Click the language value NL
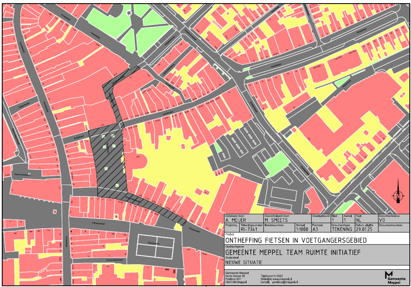 pos(358,220)
